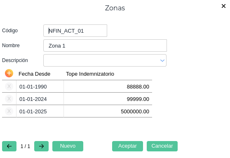Select the 01-01-2025 date cell
230x158 pixels.
40,111
